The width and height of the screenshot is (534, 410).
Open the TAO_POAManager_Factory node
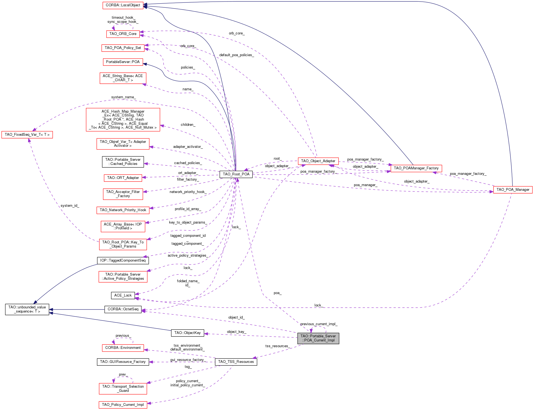[416, 168]
